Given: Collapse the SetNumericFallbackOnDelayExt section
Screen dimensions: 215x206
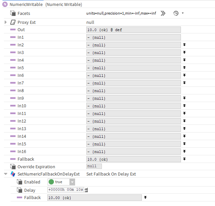Looking at the screenshot, I should tap(6, 174).
